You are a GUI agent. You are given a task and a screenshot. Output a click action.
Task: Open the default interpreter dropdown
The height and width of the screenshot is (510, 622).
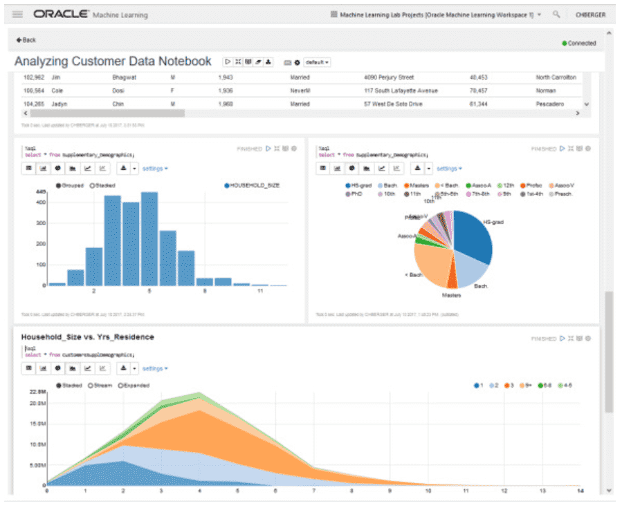pyautogui.click(x=318, y=62)
